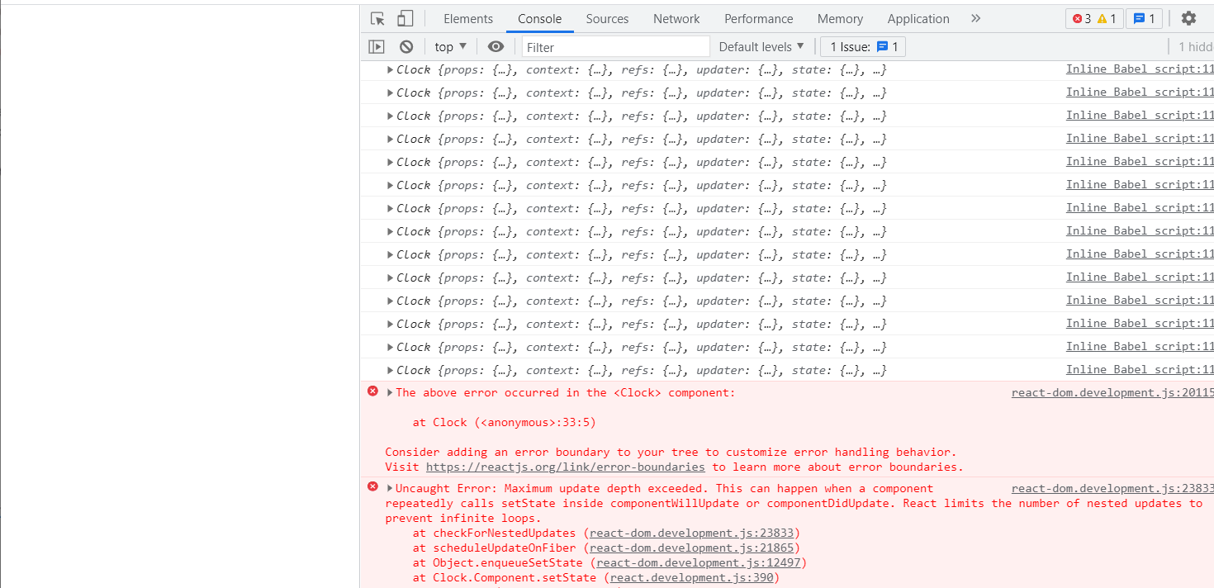
Task: Open the reactjs.org error-boundaries link
Action: pos(566,467)
